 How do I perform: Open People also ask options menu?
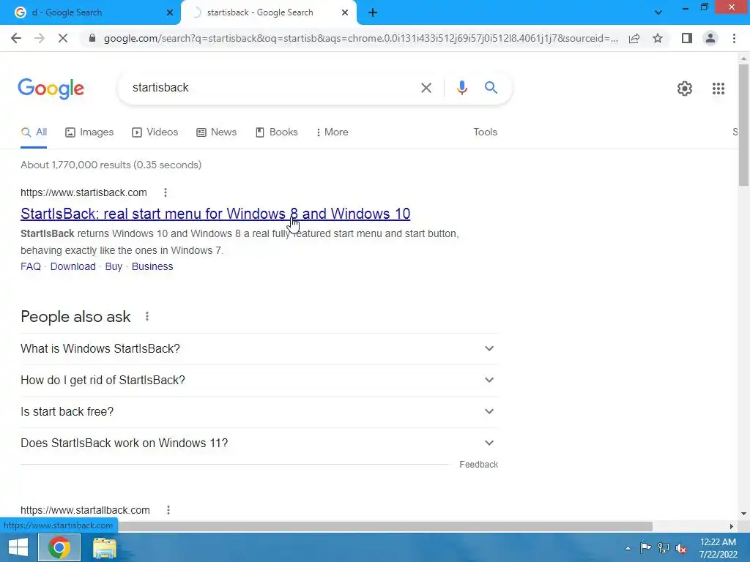point(147,316)
